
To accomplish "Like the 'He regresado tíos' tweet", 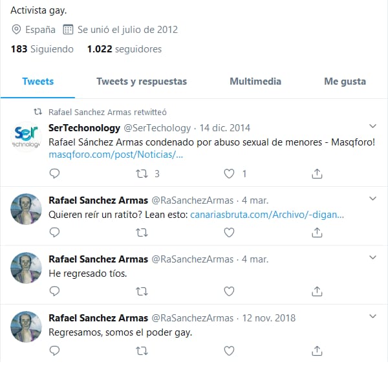I will coord(229,292).
